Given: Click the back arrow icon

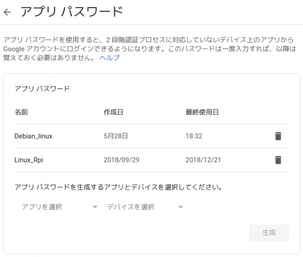Looking at the screenshot, I should (7, 12).
